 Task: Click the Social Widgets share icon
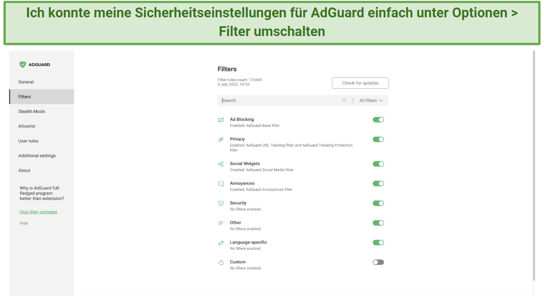221,164
